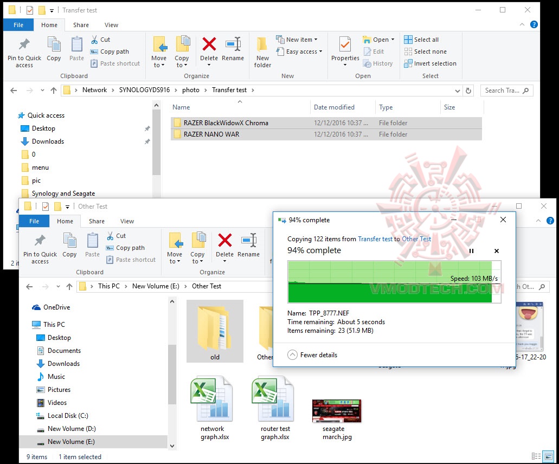Switch to View tab in Transfer test window
This screenshot has width=559, height=464.
click(111, 25)
